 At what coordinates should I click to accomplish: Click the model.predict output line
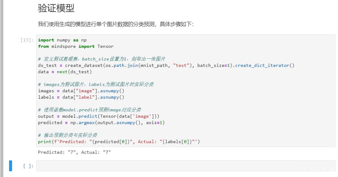(99, 116)
